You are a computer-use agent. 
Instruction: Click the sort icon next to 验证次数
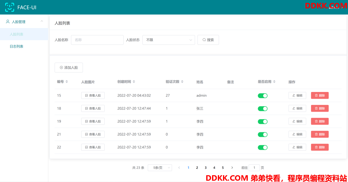pos(182,82)
